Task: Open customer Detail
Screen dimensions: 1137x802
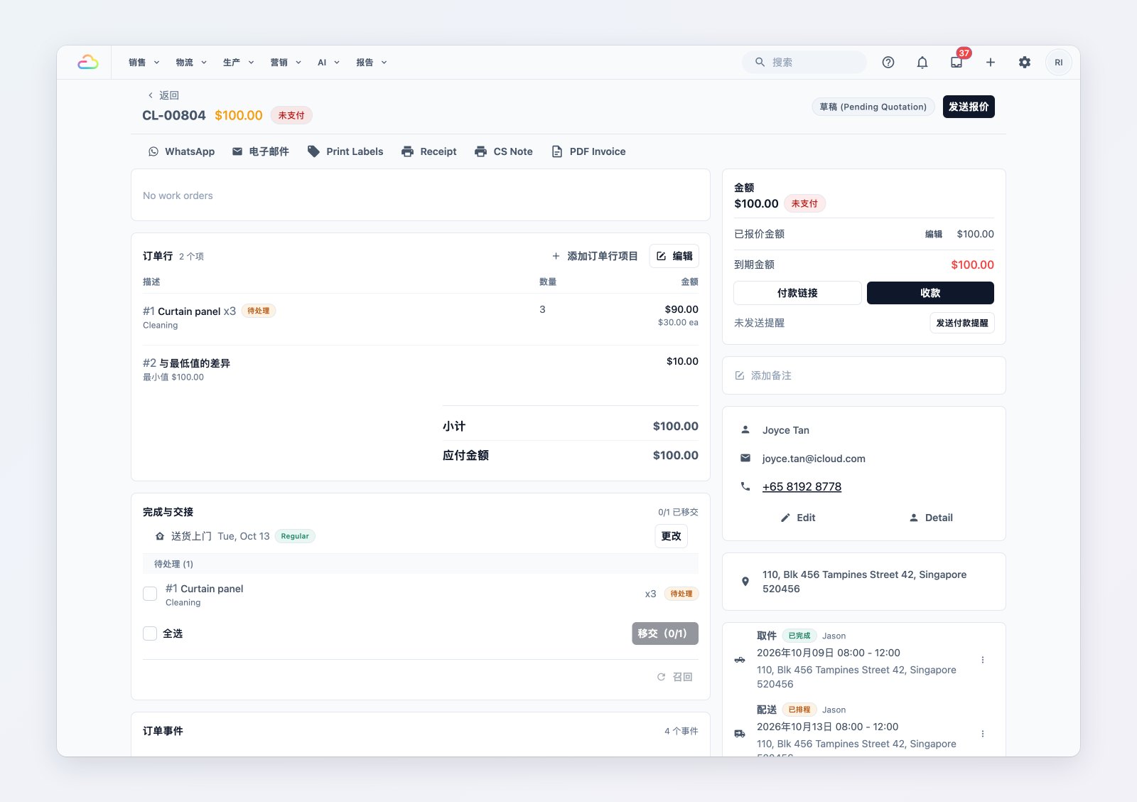Action: click(931, 518)
